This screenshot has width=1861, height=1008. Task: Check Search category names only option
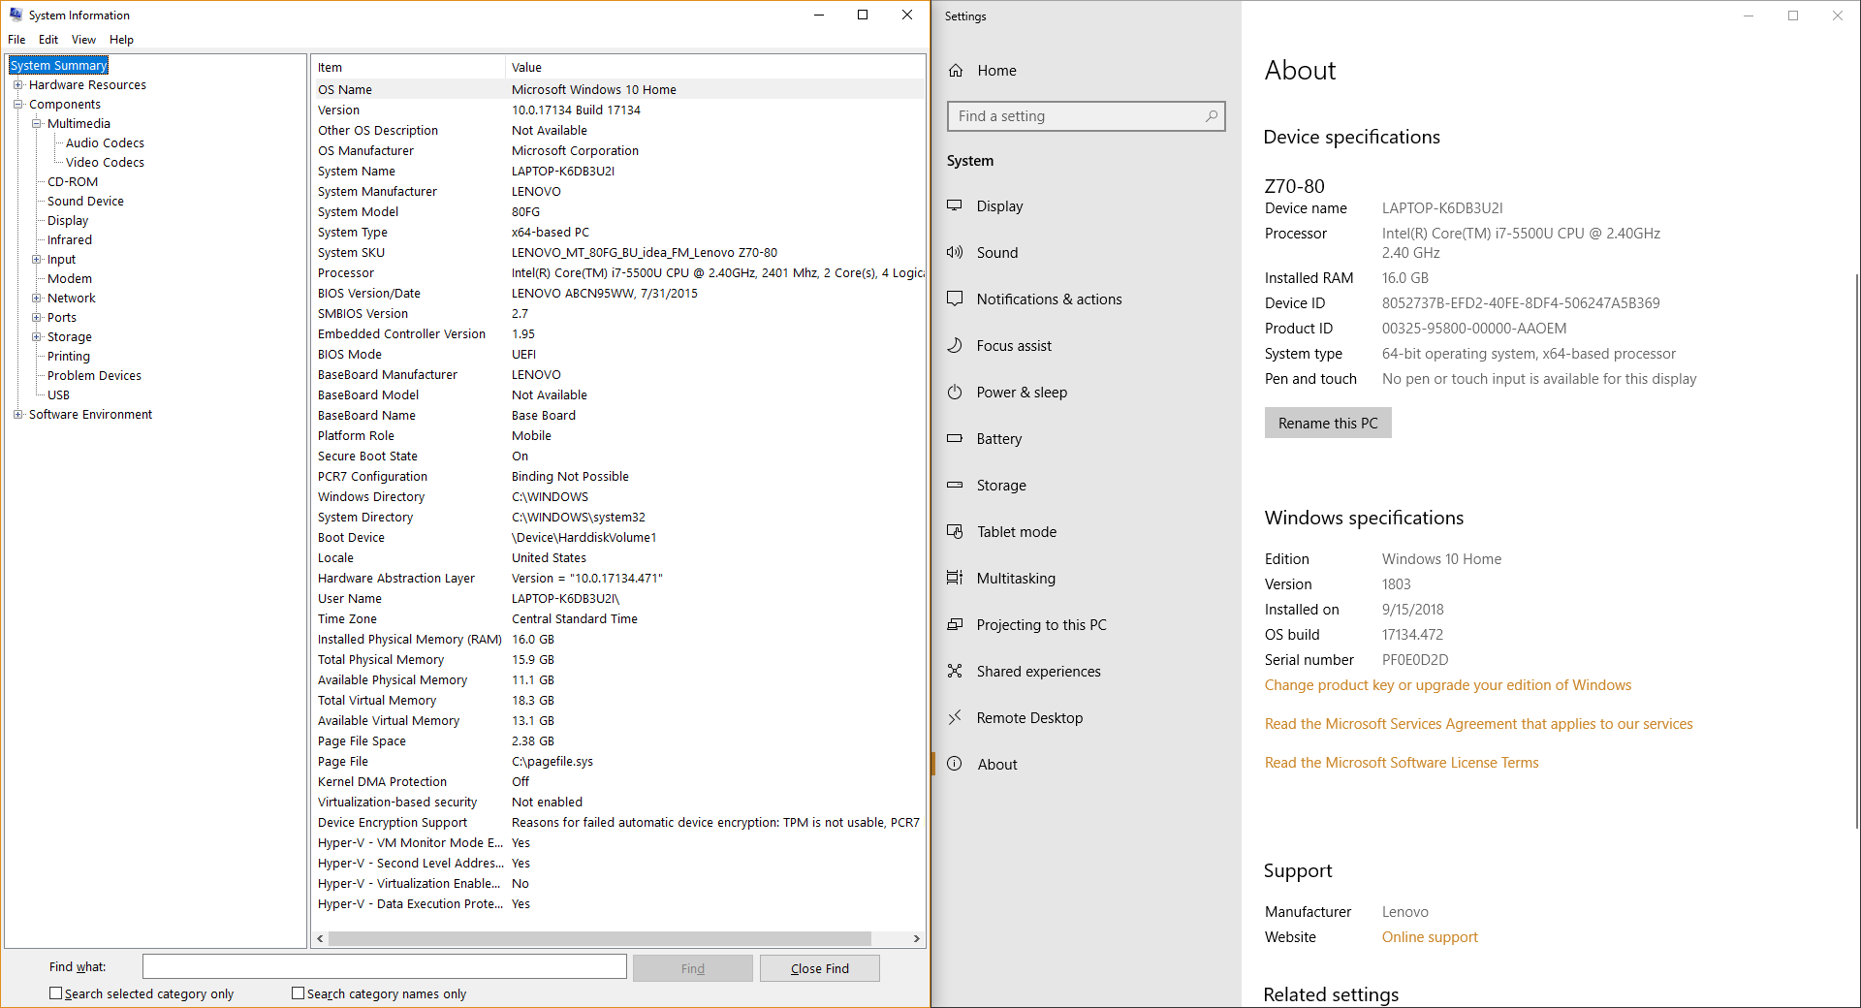tap(299, 993)
